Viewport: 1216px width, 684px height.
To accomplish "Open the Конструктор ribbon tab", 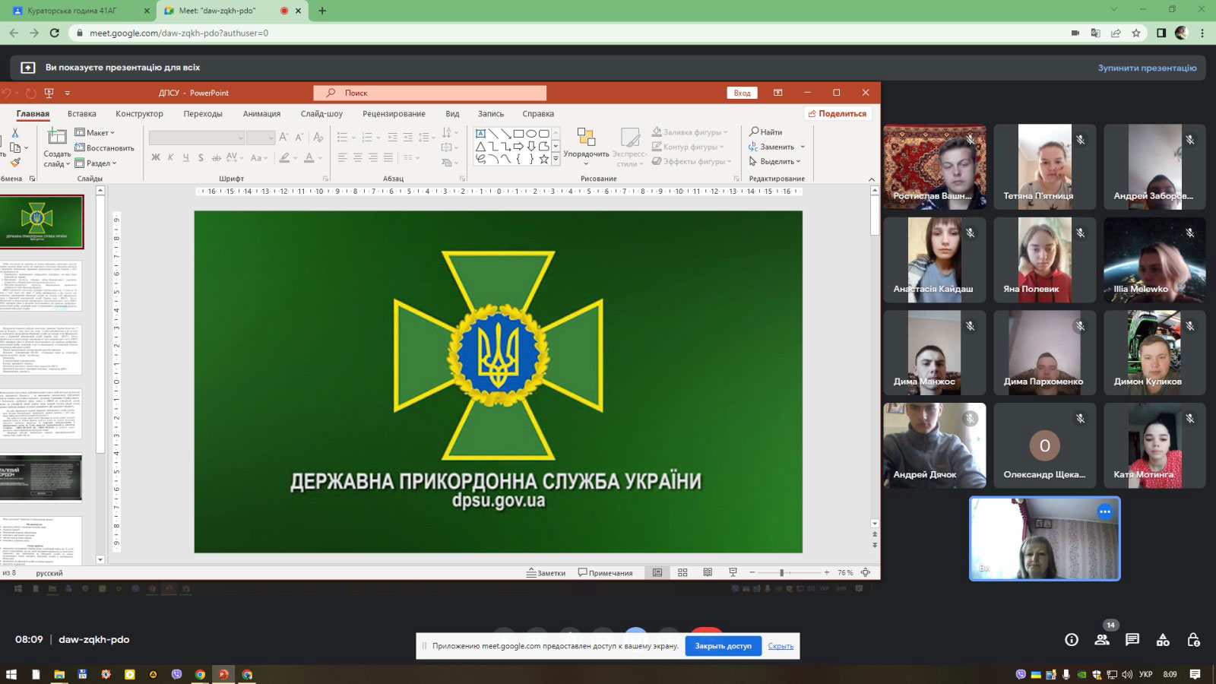I will pyautogui.click(x=139, y=114).
